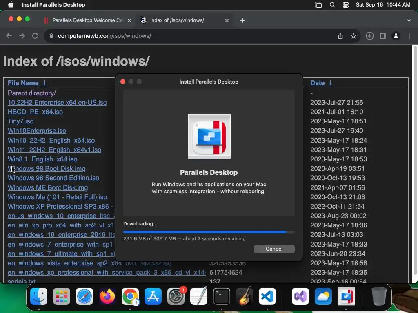View site information lock icon
The width and height of the screenshot is (418, 313).
click(51, 36)
